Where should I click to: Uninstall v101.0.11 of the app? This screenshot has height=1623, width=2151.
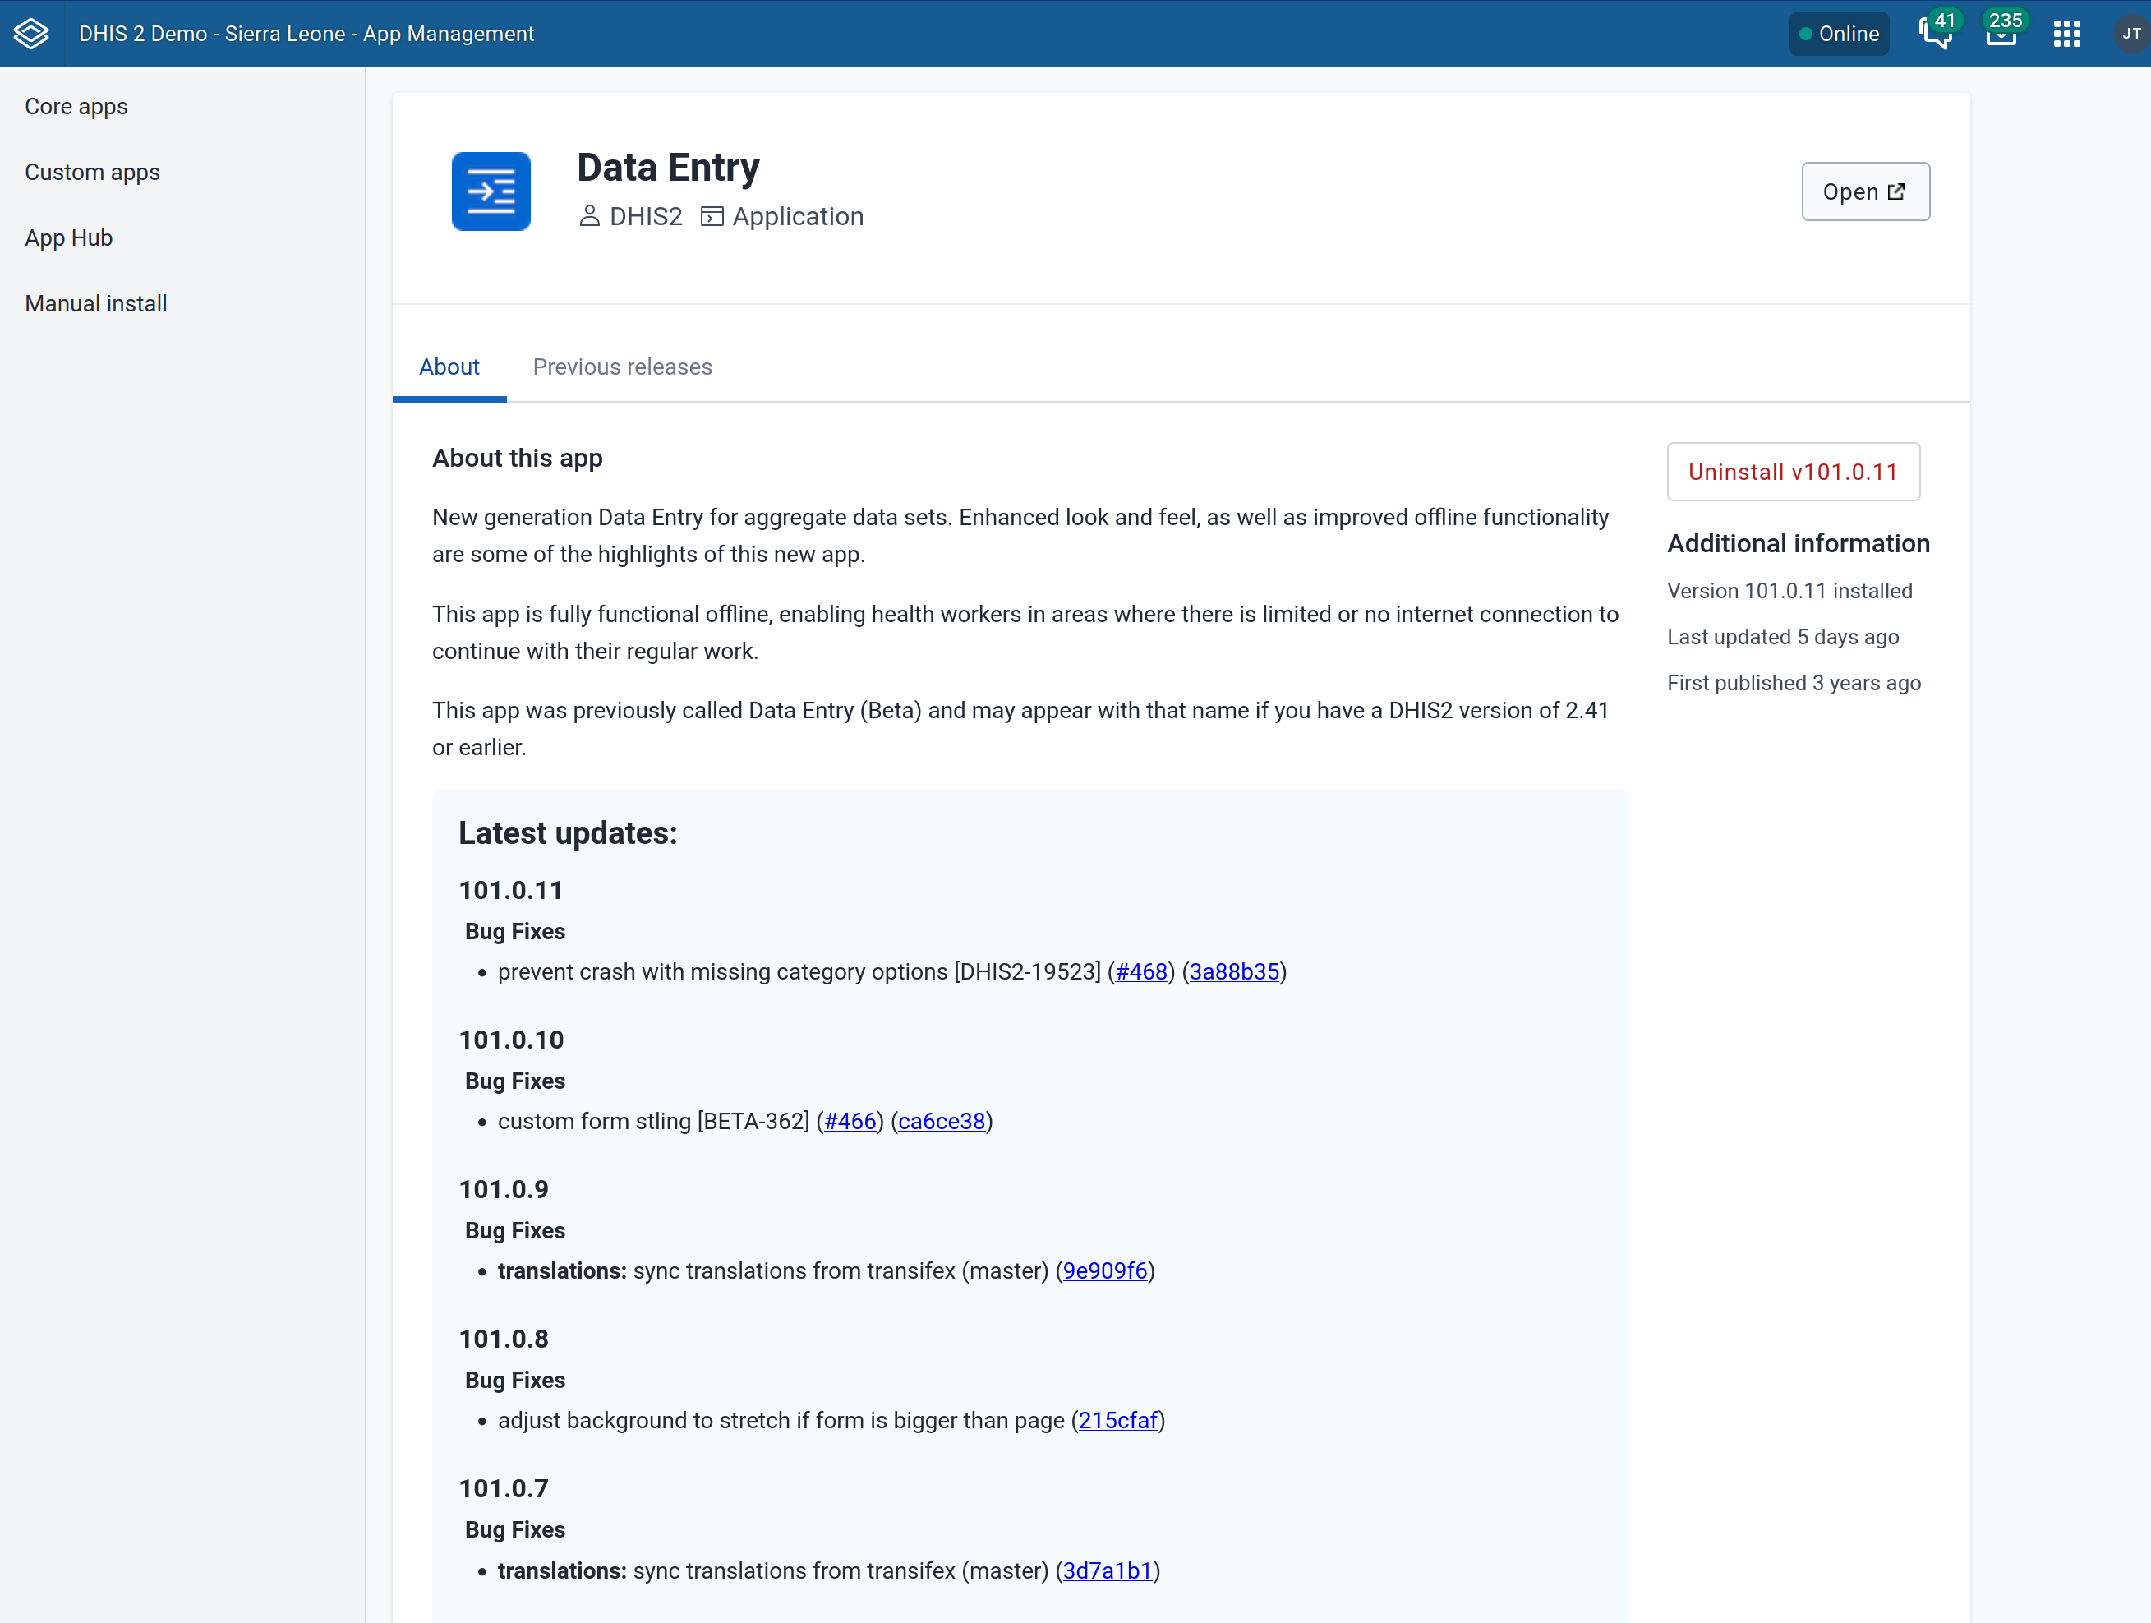pos(1793,472)
